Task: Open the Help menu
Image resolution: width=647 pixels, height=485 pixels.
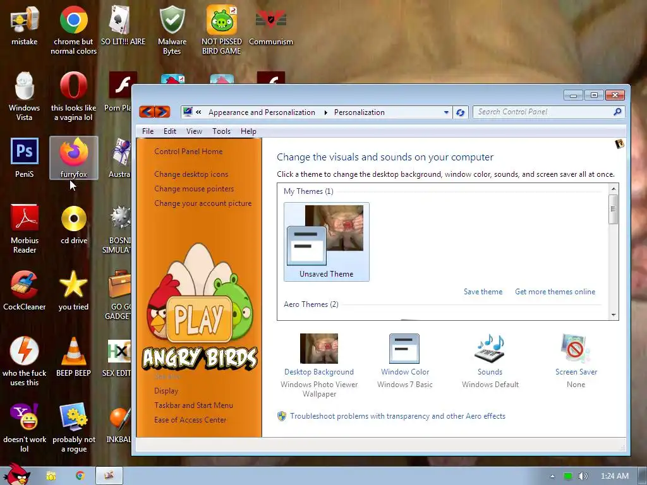Action: [x=248, y=131]
